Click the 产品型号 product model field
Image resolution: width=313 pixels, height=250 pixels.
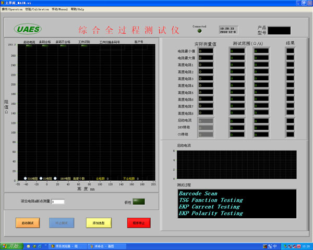(279, 31)
